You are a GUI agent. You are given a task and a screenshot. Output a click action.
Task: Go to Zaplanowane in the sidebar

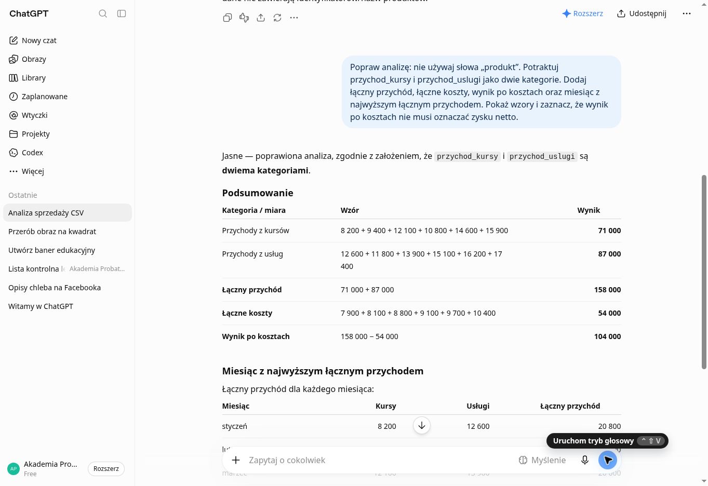pos(68,97)
